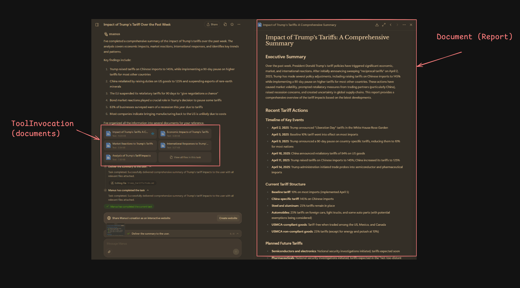
Task: Collapse 'Deliver the summary to the user' step
Action: [150, 167]
